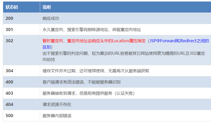Select status code 301 cell
Viewport: 211px width, 126px height.
click(x=21, y=29)
